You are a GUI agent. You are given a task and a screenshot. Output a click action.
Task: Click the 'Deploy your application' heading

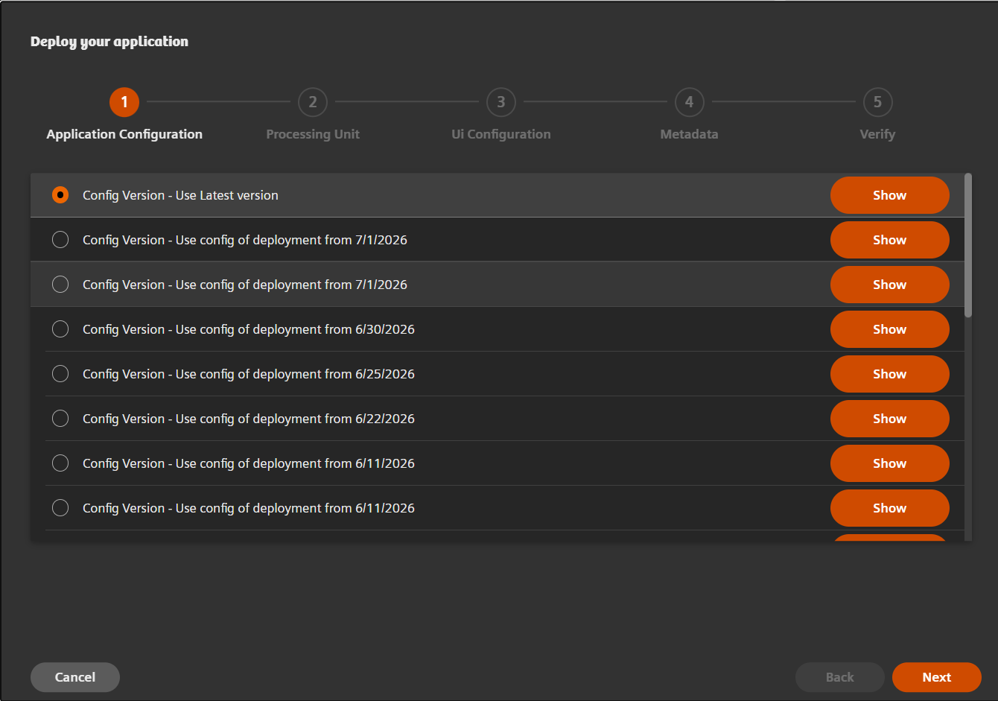109,42
